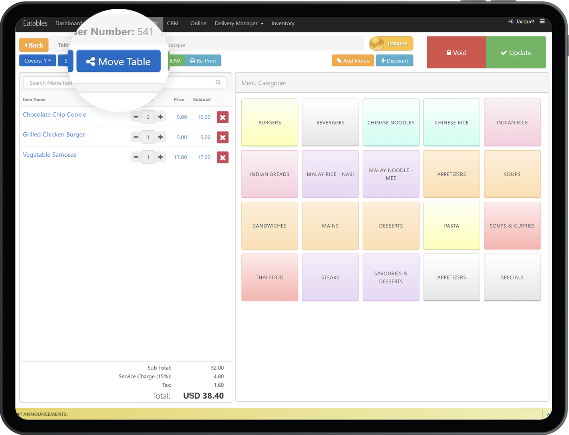Select the THAI FOOD category tile
The image size is (569, 435).
click(x=269, y=277)
